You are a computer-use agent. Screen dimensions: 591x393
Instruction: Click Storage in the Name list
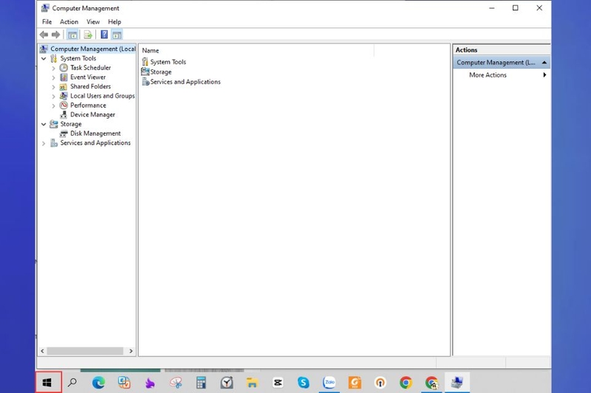(x=157, y=72)
